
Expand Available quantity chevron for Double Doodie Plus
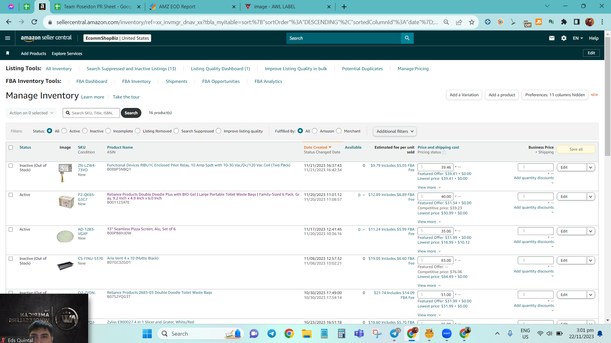click(364, 195)
